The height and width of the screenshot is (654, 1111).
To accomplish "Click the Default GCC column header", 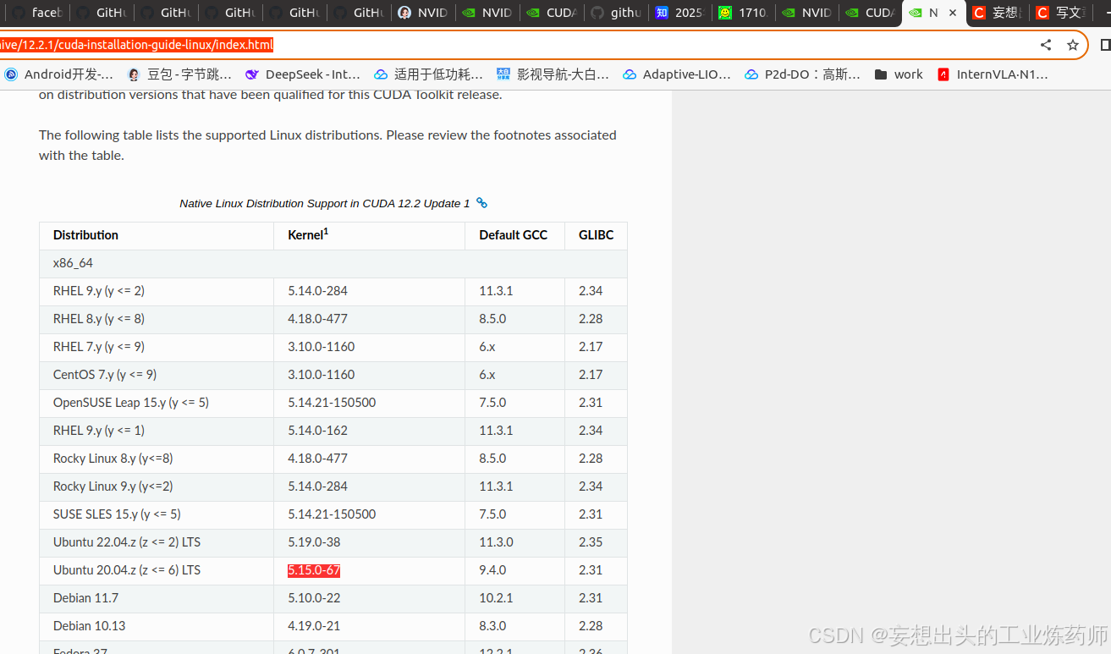I will (513, 235).
